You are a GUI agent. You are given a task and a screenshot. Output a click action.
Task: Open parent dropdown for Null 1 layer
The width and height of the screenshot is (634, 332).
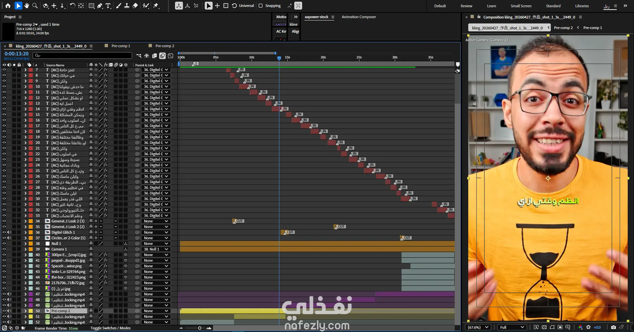tap(156, 244)
